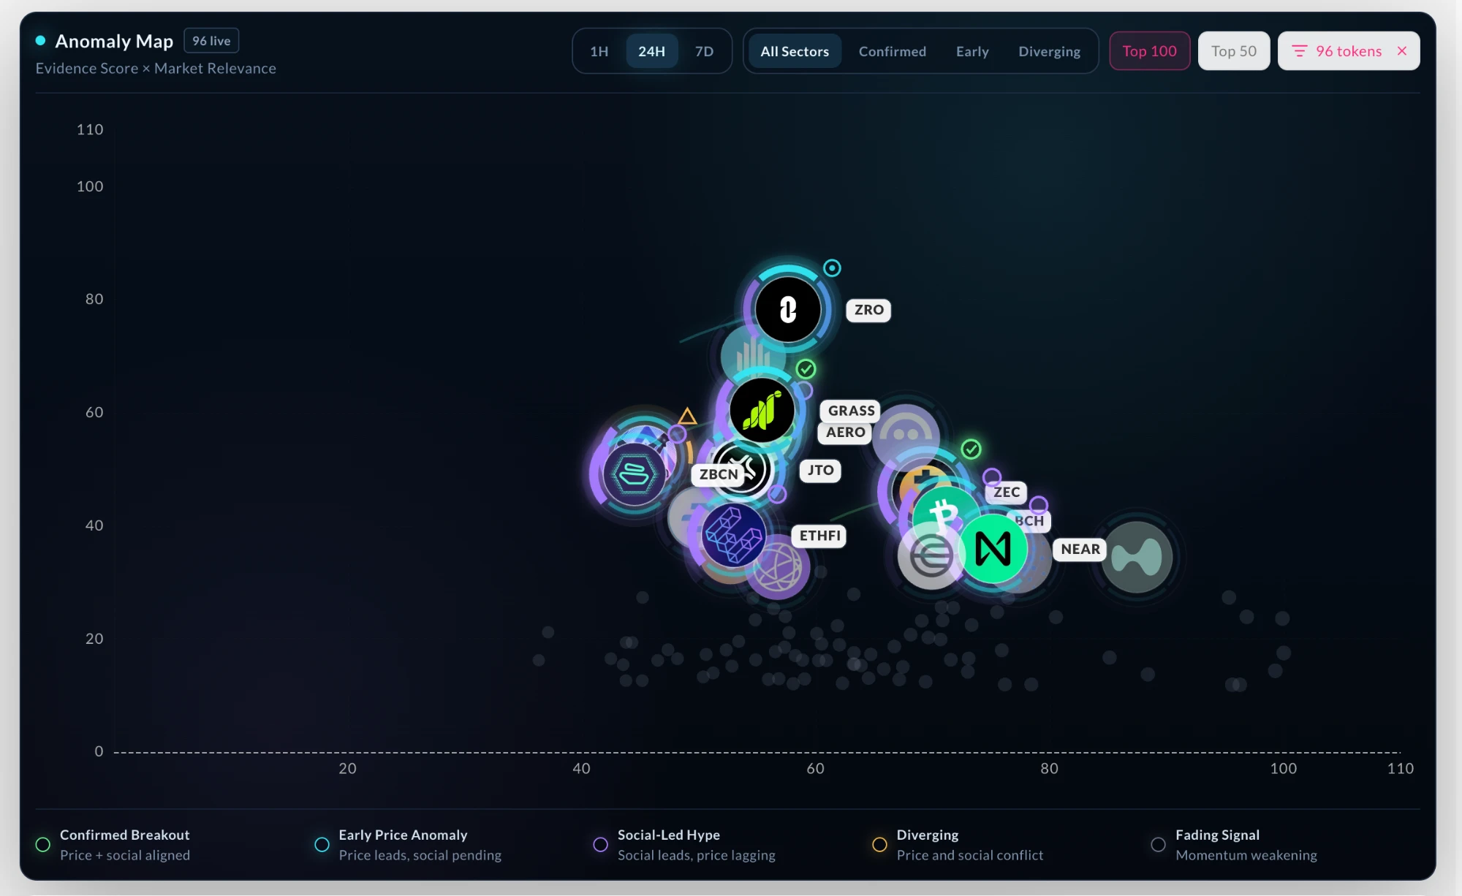Select the Fading Signal legend item
The width and height of the screenshot is (1462, 896).
1234,844
